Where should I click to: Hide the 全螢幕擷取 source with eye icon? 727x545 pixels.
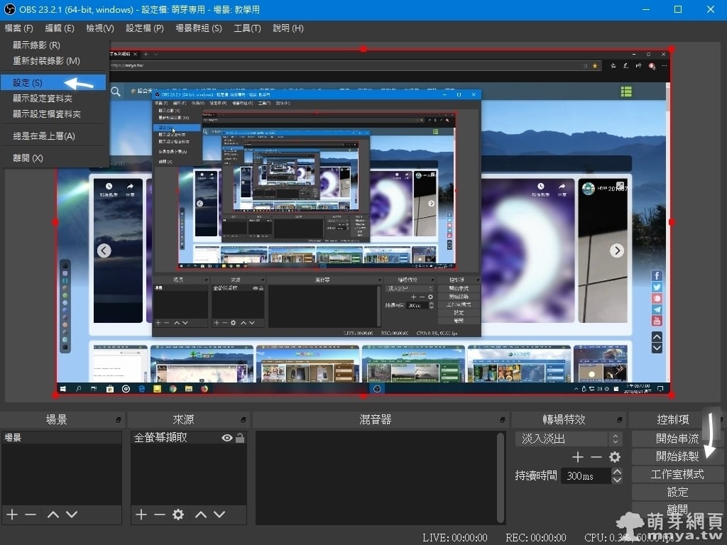pyautogui.click(x=226, y=437)
